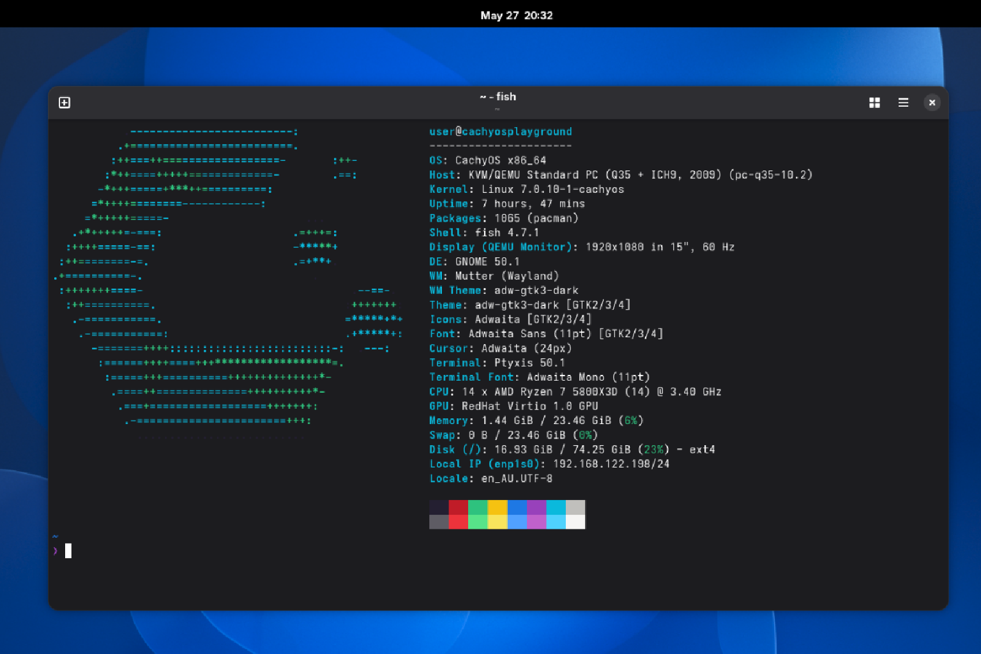Open a new terminal tab
This screenshot has height=654, width=981.
point(65,103)
